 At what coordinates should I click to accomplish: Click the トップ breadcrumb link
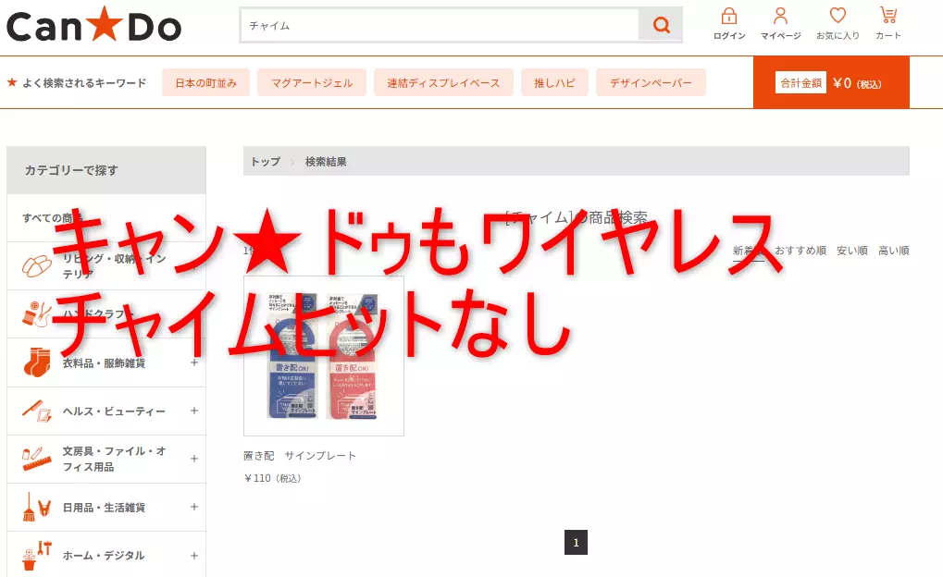pos(265,162)
